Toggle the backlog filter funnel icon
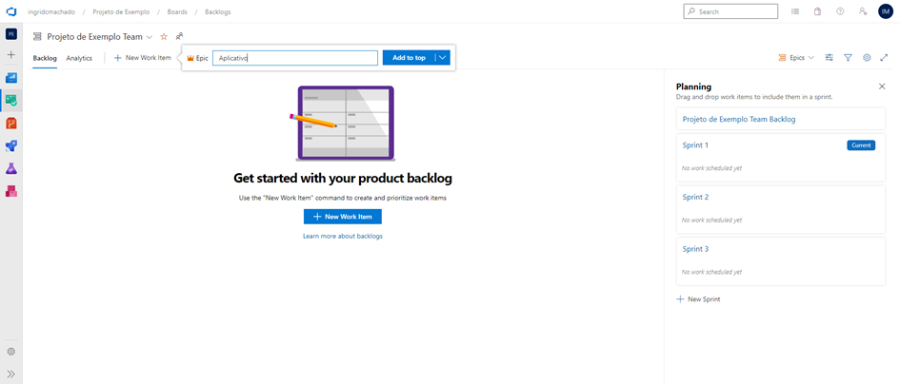900x384 pixels. point(848,57)
